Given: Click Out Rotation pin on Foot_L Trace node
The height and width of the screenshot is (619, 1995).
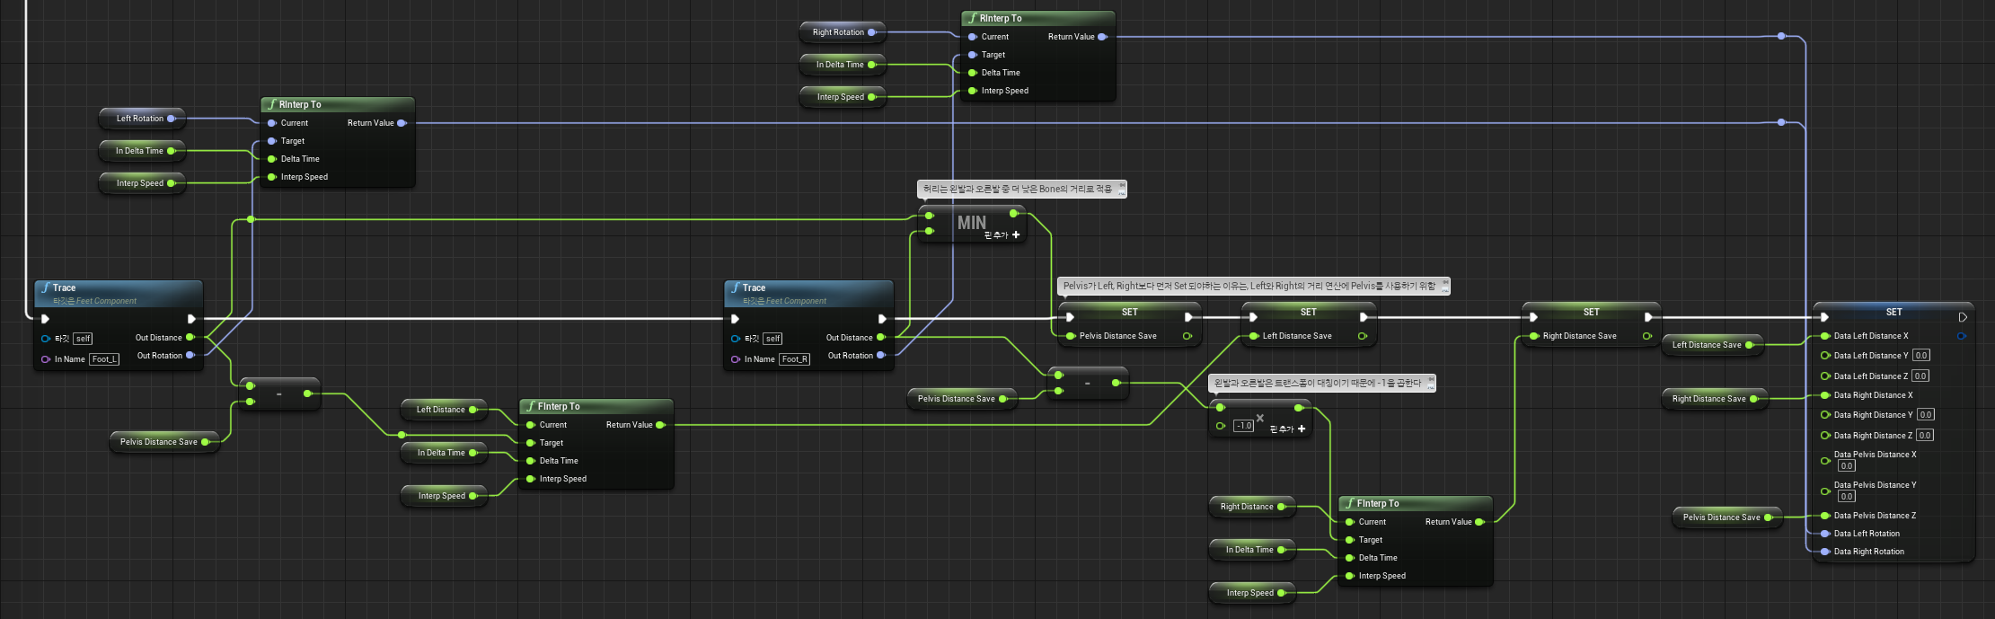Looking at the screenshot, I should tap(190, 356).
